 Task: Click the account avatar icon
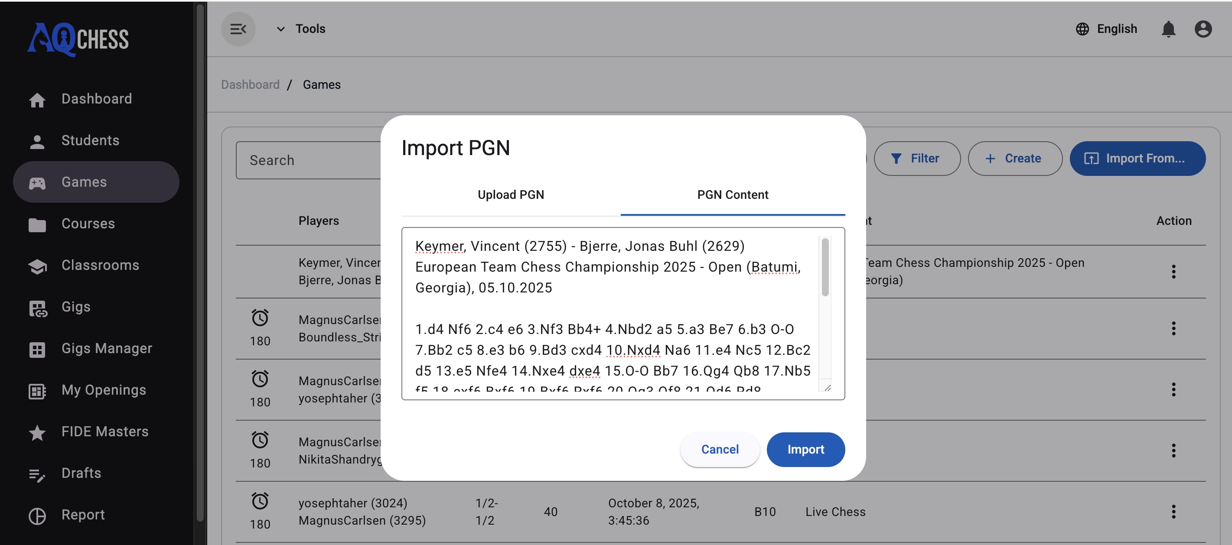click(x=1203, y=29)
